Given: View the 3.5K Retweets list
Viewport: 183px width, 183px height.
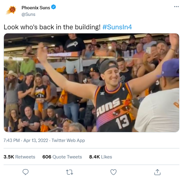Looking at the screenshot, I should point(19,157).
